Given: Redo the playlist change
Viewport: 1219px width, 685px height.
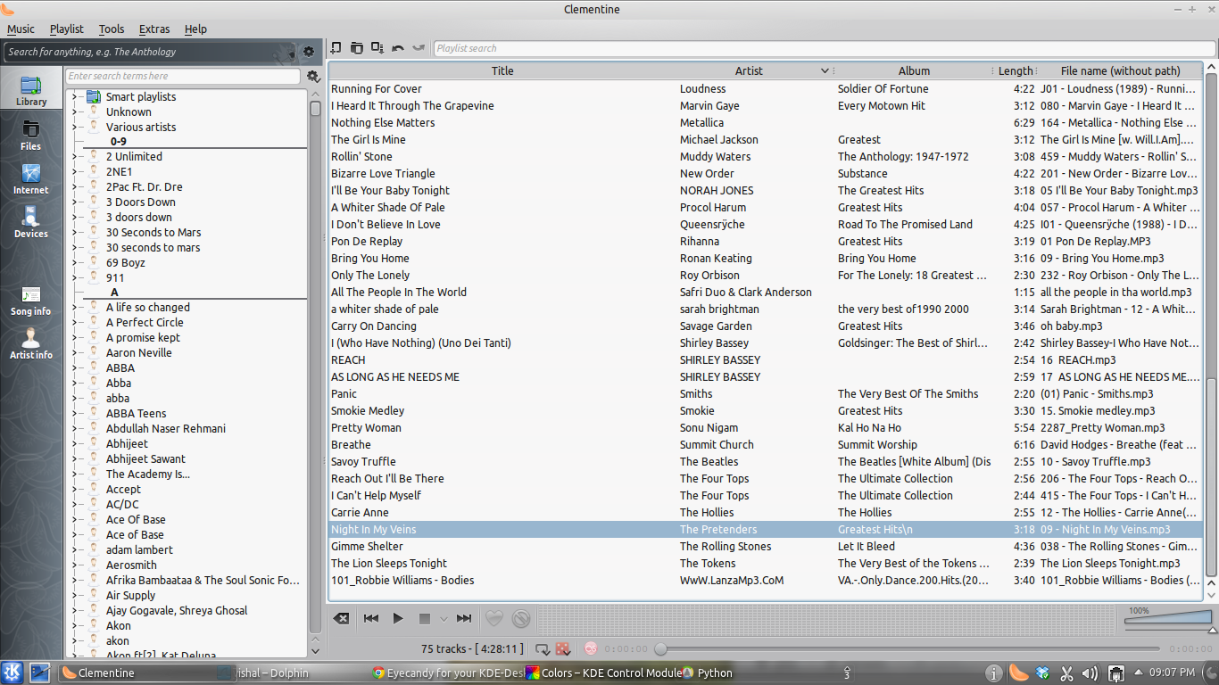Looking at the screenshot, I should click(x=419, y=48).
